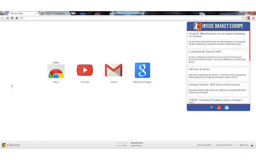Click the Inside Basket Europe logo

pyautogui.click(x=197, y=26)
